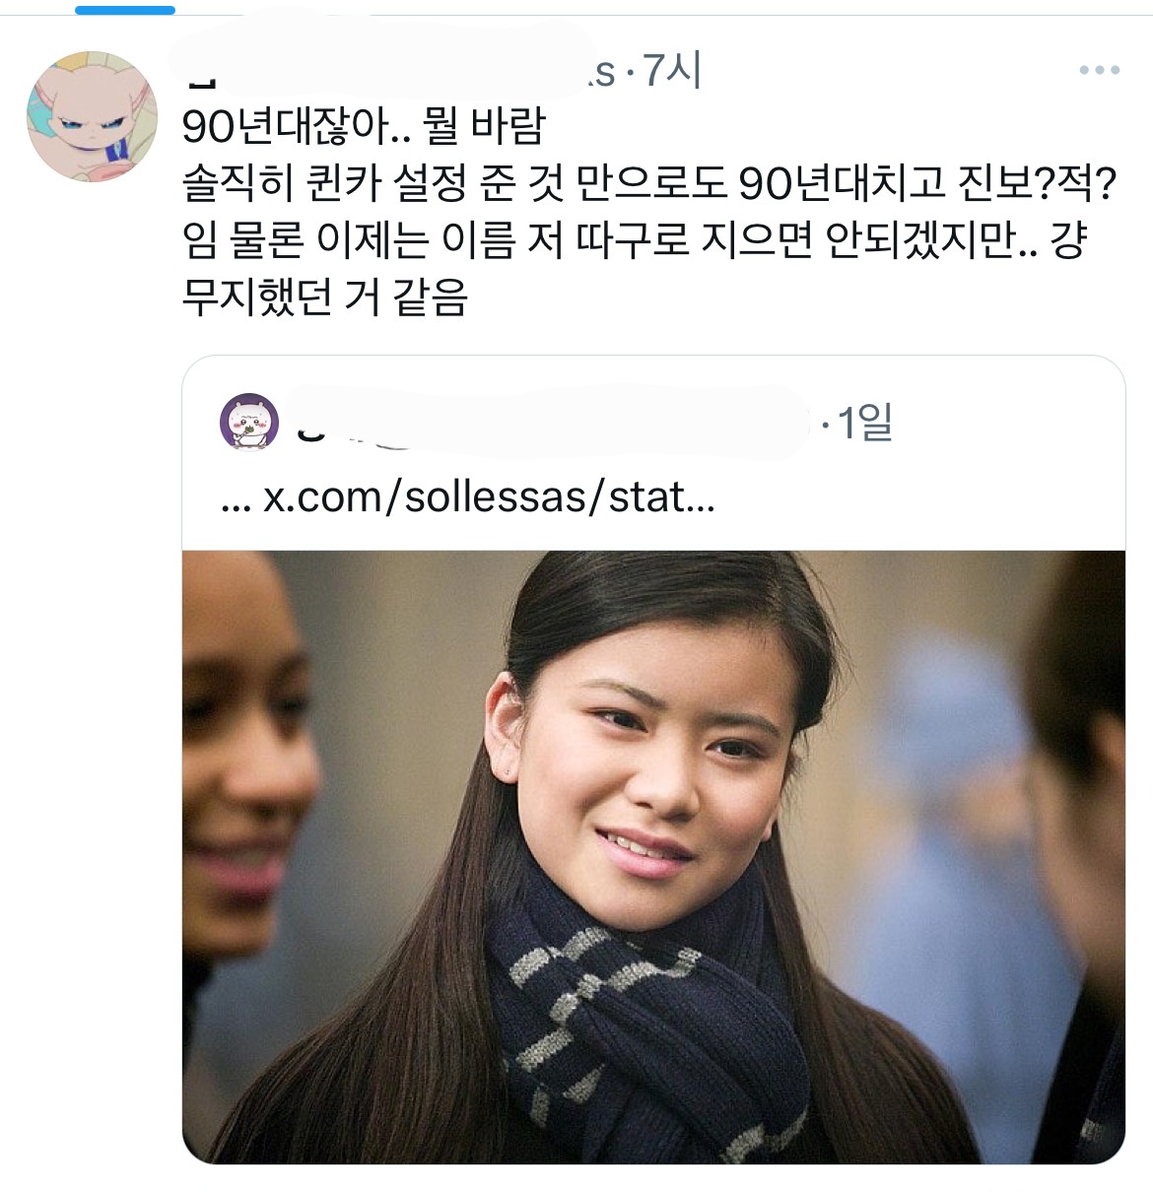
Task: Click the last line reading 무지했던 거 같음
Action: pos(325,298)
